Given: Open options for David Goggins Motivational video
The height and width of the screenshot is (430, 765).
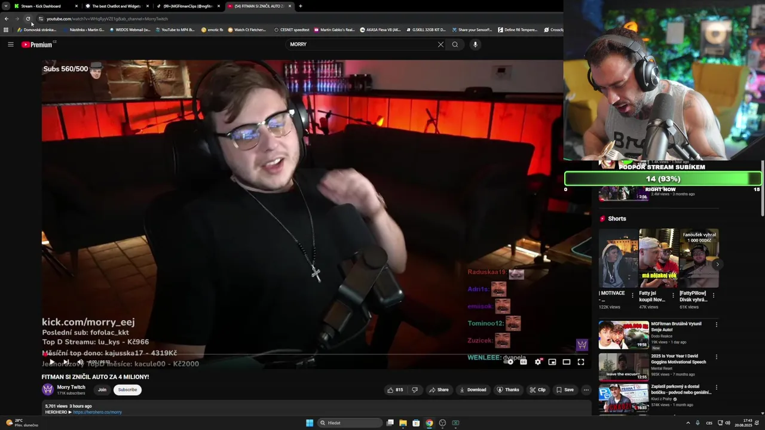Looking at the screenshot, I should tap(716, 357).
